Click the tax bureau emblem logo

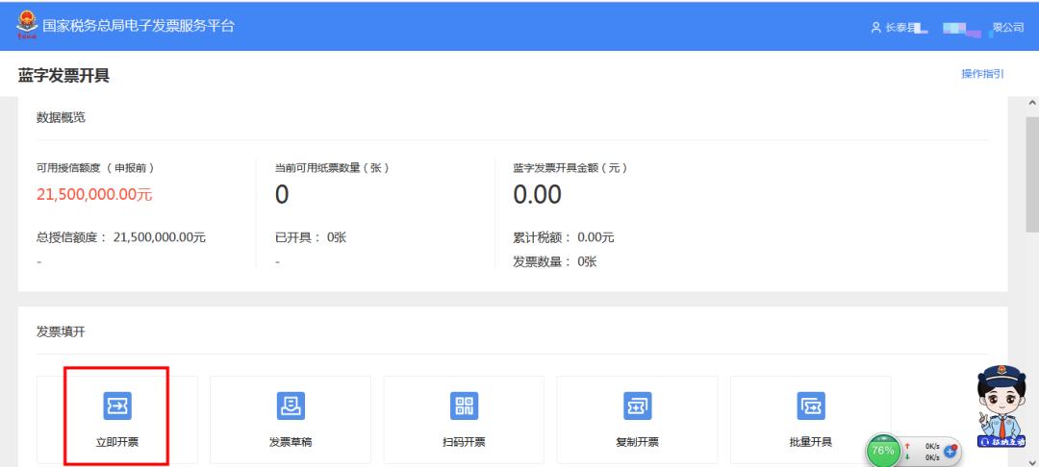click(26, 26)
